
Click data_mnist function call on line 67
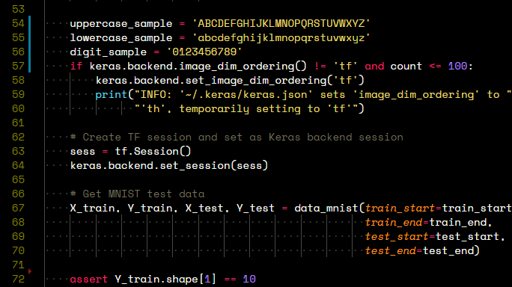326,208
